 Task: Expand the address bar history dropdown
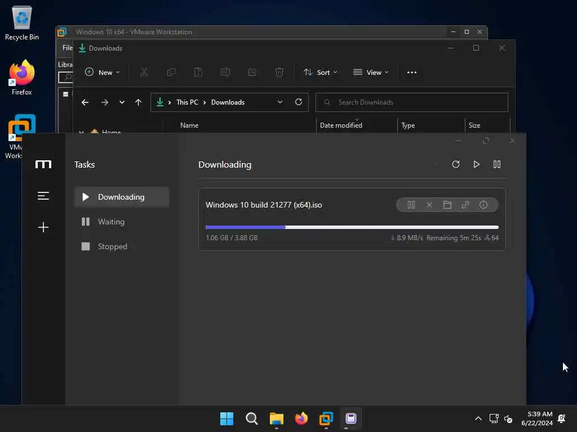click(x=279, y=102)
